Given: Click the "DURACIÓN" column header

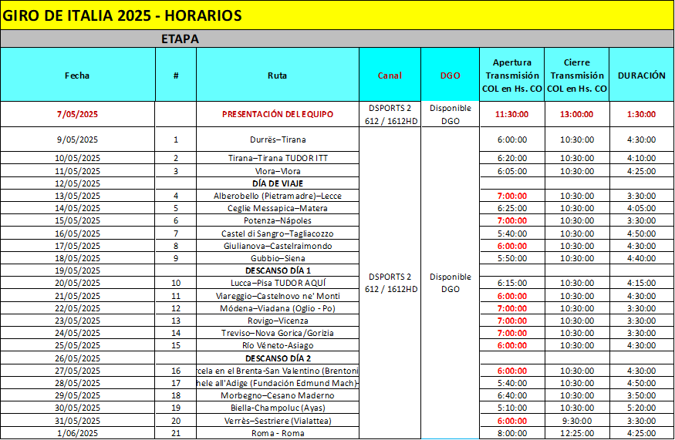Looking at the screenshot, I should coord(641,76).
